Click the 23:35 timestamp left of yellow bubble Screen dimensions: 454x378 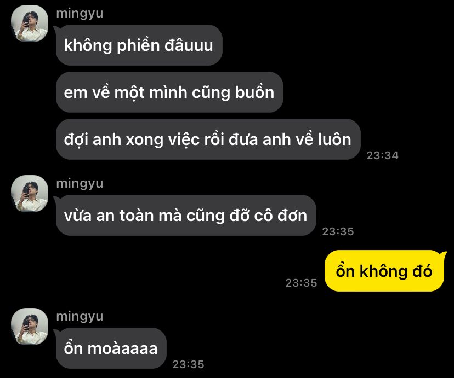(x=301, y=283)
